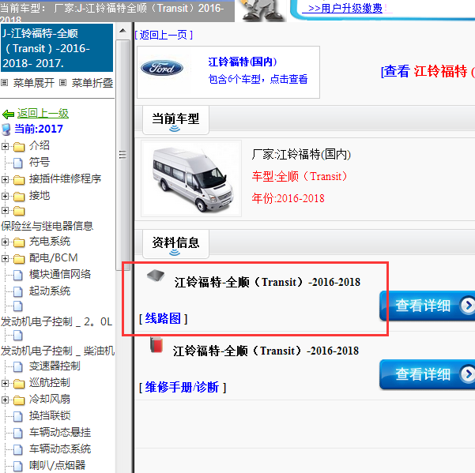Click the 查看 江铃福特 link
Image resolution: width=475 pixels, height=473 pixels.
click(x=428, y=71)
